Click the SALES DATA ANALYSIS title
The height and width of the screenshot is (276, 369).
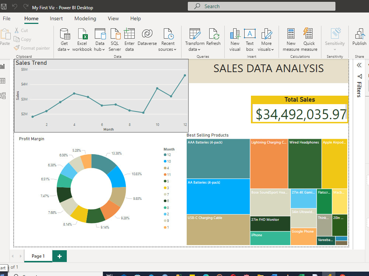269,68
